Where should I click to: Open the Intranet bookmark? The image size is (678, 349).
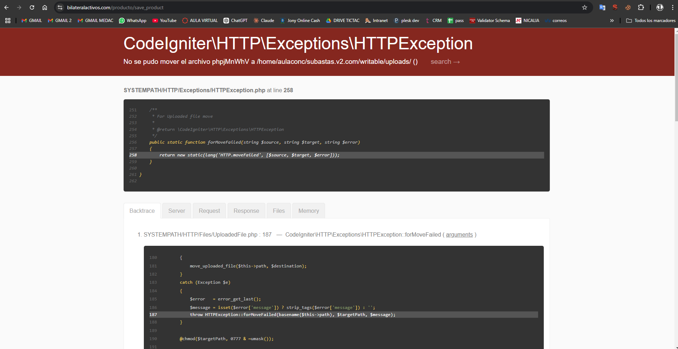pyautogui.click(x=376, y=21)
